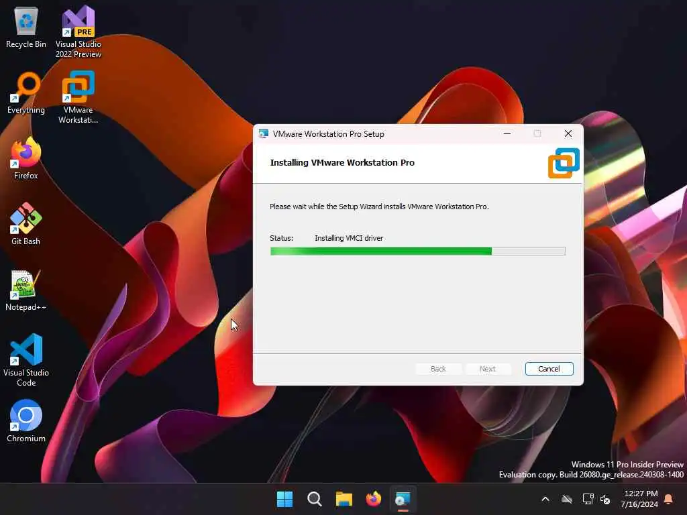The width and height of the screenshot is (687, 515).
Task: Click 'Installing VMware Workstation Pro' heading
Action: [342, 162]
